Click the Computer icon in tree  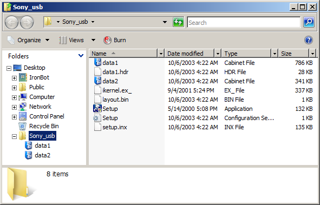click(x=23, y=97)
